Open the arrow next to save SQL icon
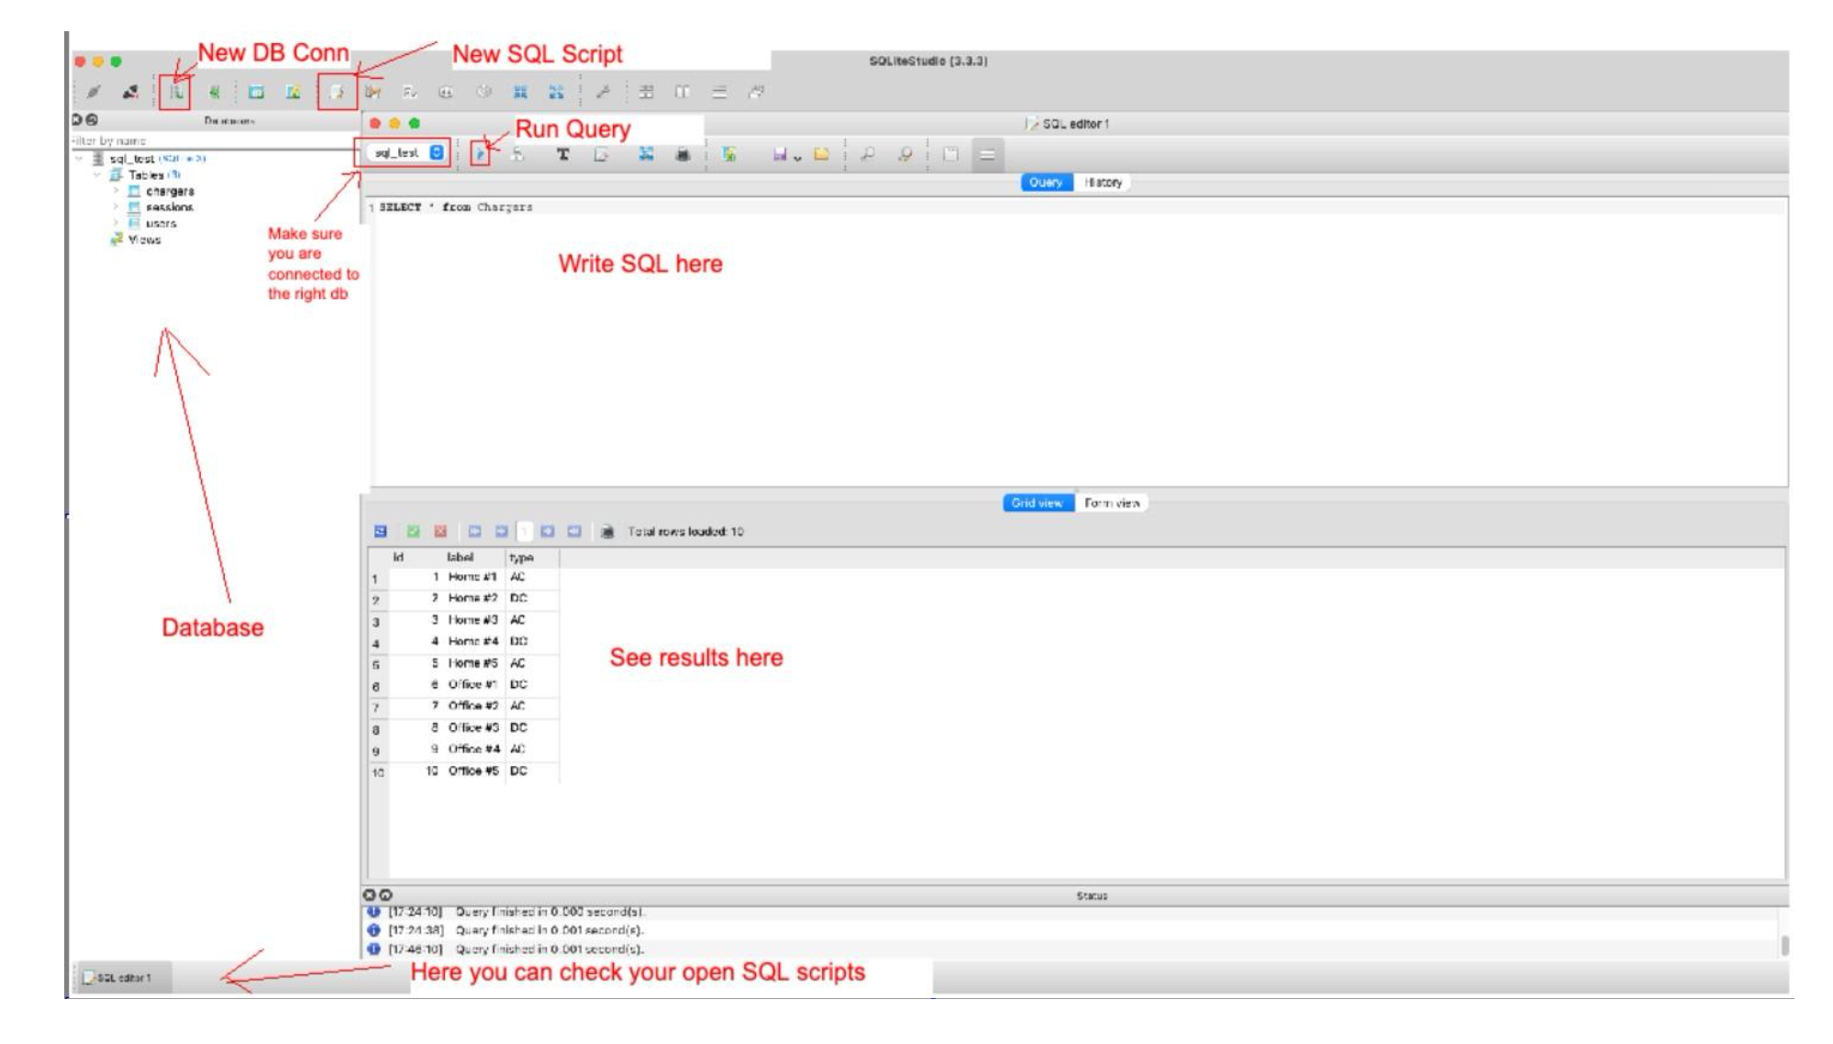Viewport: 1833px width, 1044px height. point(797,157)
